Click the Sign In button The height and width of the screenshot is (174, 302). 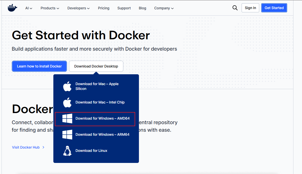click(250, 8)
